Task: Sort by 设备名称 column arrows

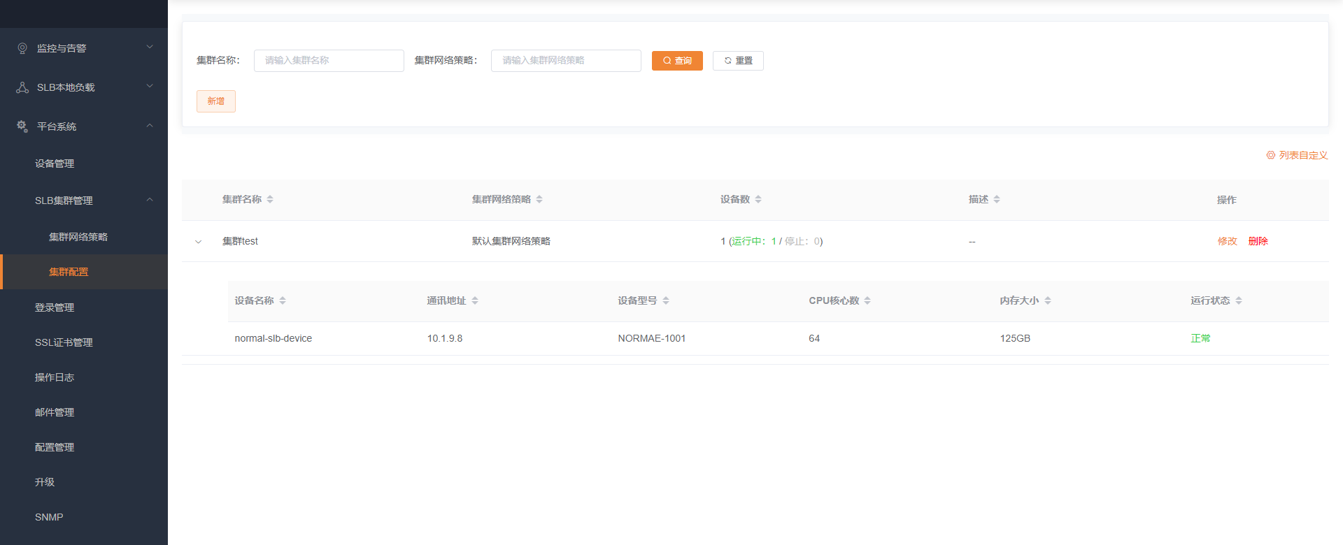Action: tap(283, 300)
